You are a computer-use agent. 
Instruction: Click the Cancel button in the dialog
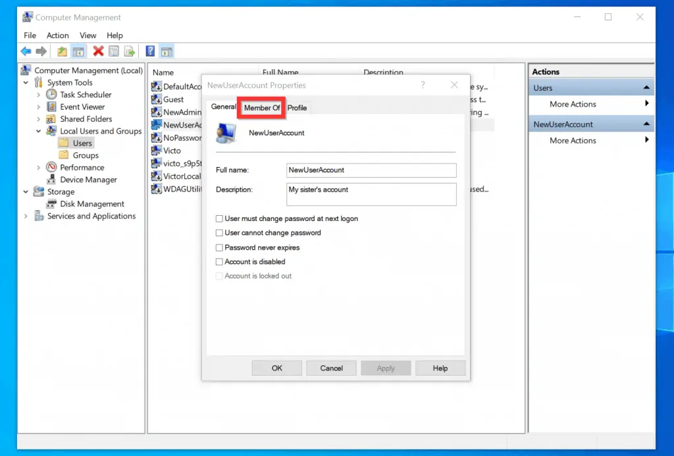[331, 368]
